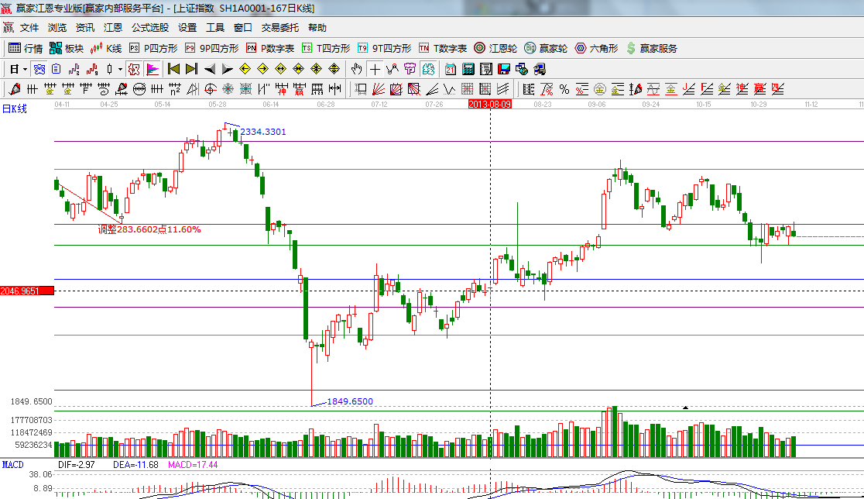Open the 交易委托 menu
The width and height of the screenshot is (864, 499).
[279, 27]
